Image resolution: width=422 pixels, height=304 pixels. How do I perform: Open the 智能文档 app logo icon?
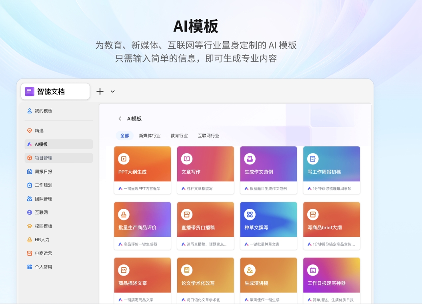[29, 91]
